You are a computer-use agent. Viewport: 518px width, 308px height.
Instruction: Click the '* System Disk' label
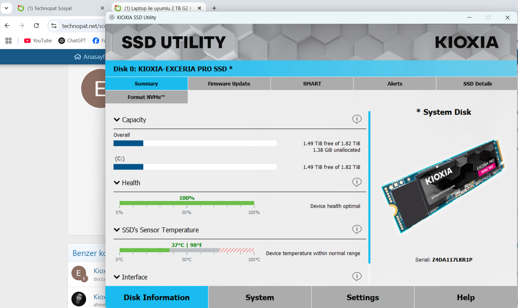point(444,112)
